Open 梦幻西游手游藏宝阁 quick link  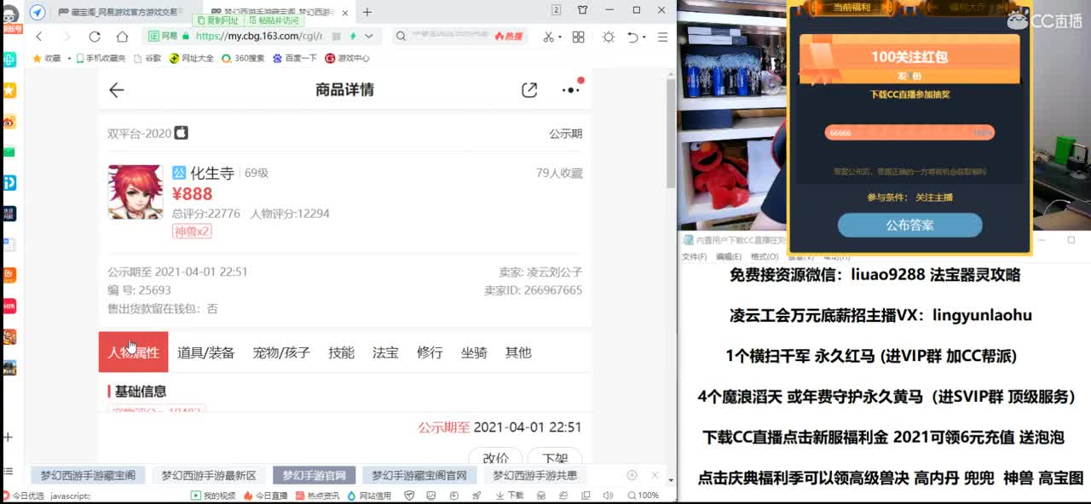(x=89, y=475)
